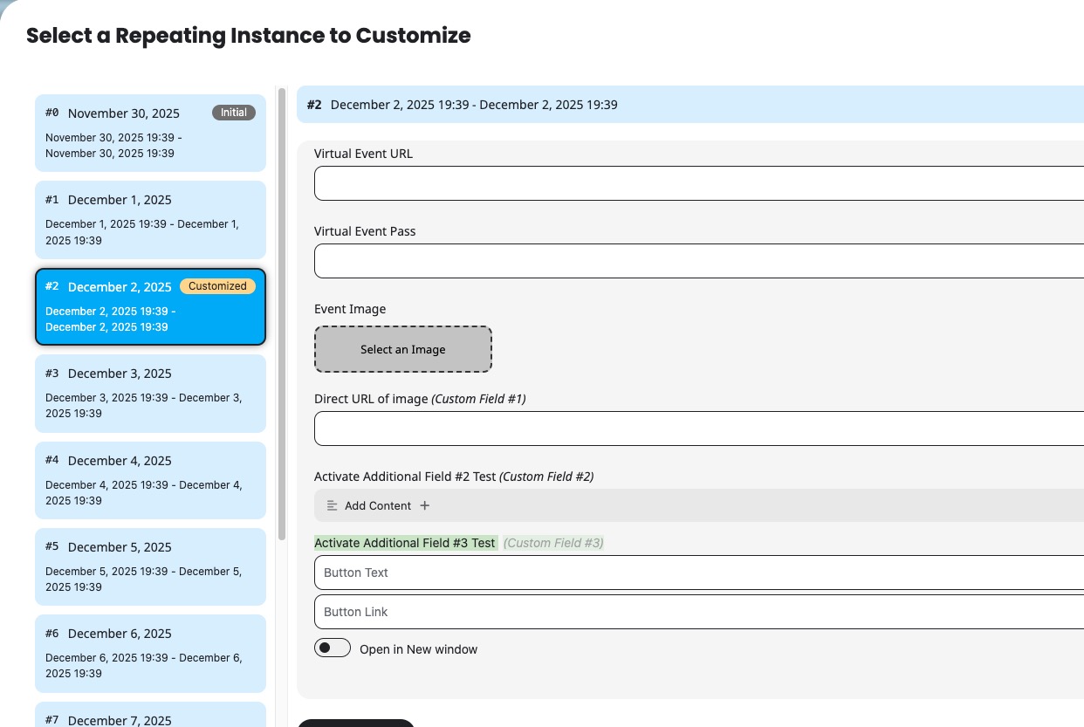Viewport: 1084px width, 727px height.
Task: Click the Button Link input
Action: tap(698, 612)
